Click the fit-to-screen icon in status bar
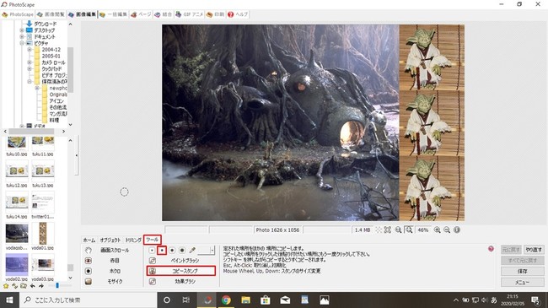Viewport: 548px width, 308px height. coord(388,230)
